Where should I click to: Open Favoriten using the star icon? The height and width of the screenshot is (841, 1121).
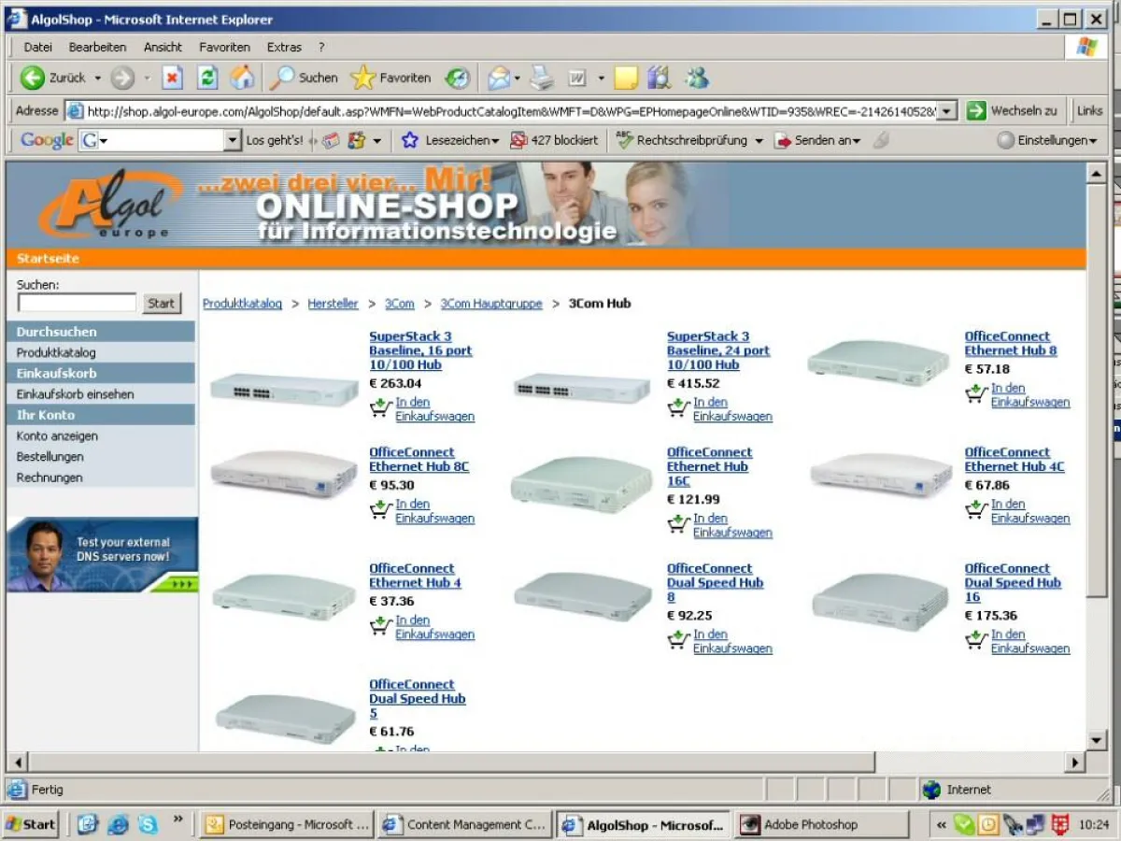(x=362, y=78)
